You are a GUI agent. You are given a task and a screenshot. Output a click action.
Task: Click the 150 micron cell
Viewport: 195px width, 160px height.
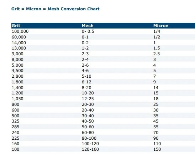(157, 149)
